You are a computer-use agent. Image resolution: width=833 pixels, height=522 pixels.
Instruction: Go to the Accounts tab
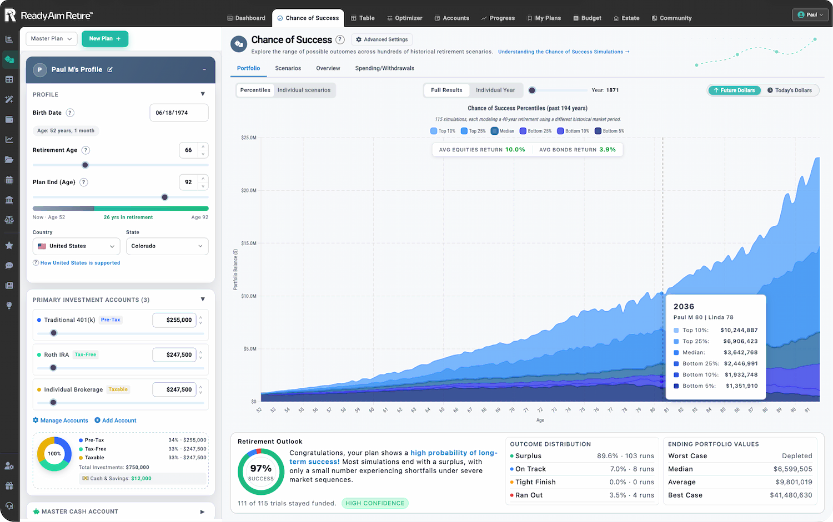(451, 18)
